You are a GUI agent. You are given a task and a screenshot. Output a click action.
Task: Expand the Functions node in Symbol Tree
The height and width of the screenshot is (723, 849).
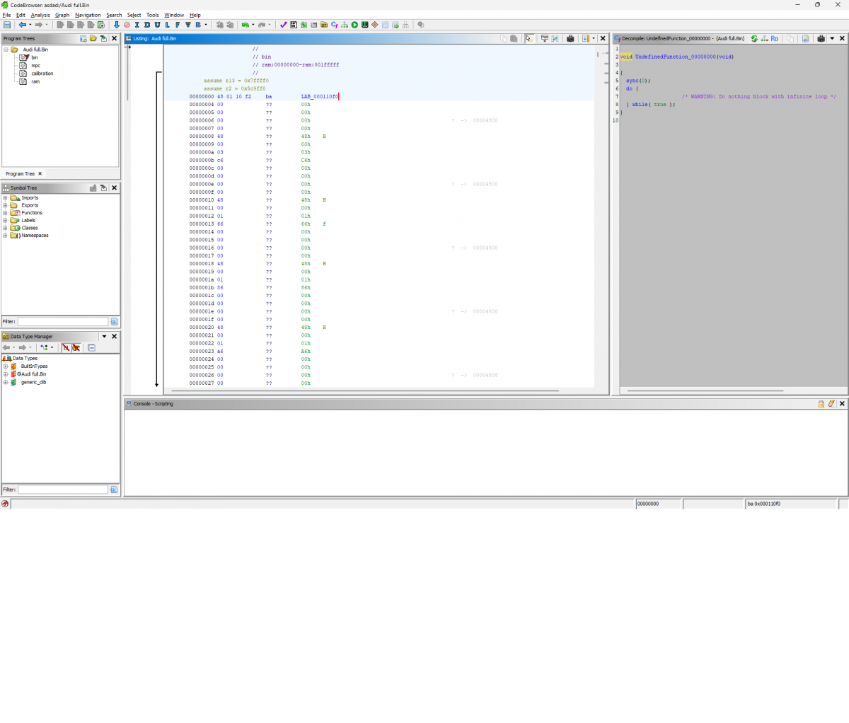pyautogui.click(x=5, y=212)
